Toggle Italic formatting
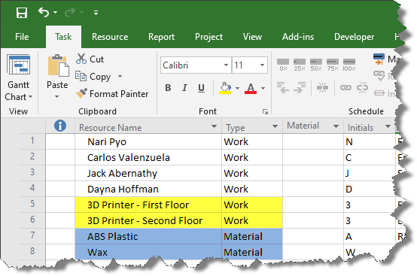This screenshot has width=417, height=276. click(184, 88)
